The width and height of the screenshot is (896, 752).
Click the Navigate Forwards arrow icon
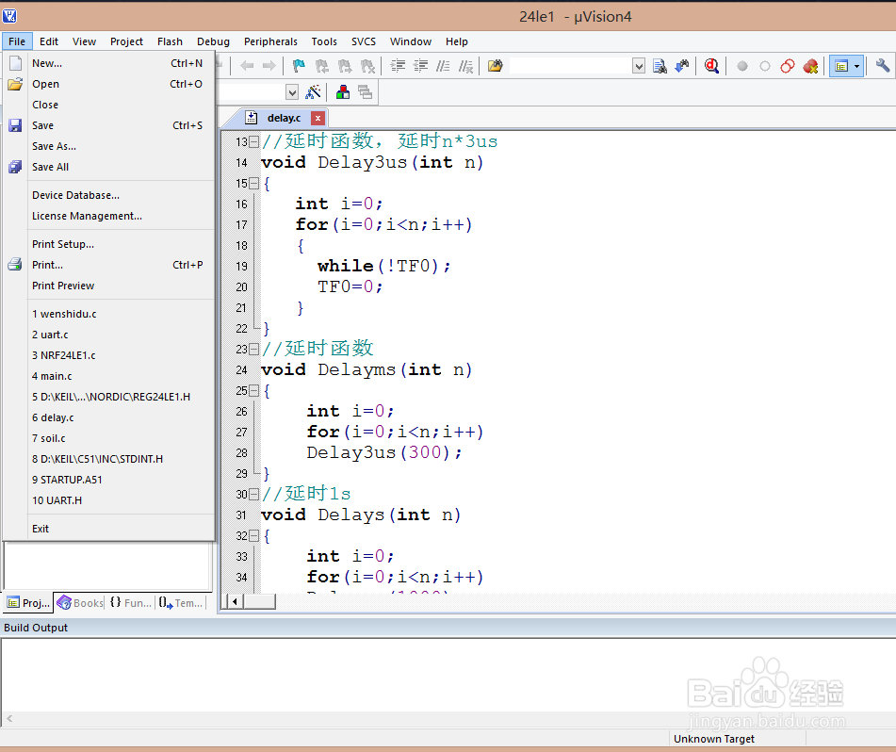269,66
